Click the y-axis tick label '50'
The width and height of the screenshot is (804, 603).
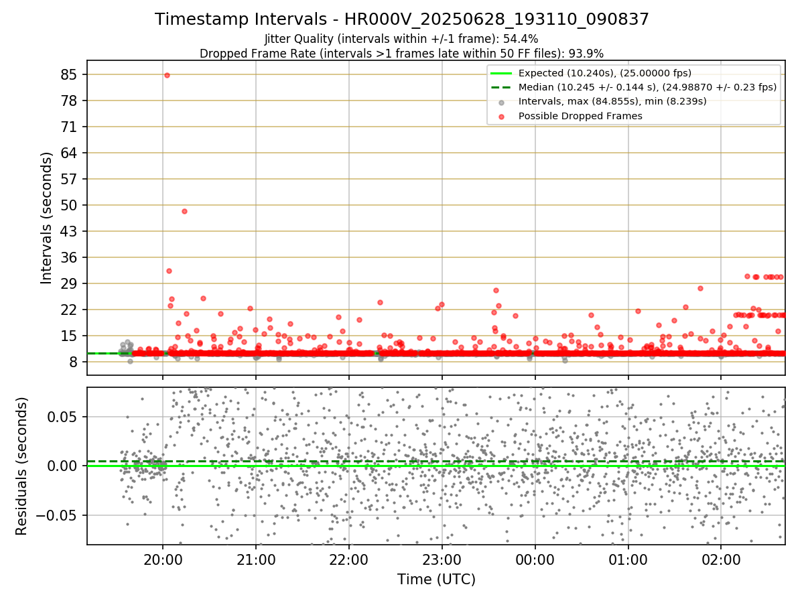[x=70, y=205]
